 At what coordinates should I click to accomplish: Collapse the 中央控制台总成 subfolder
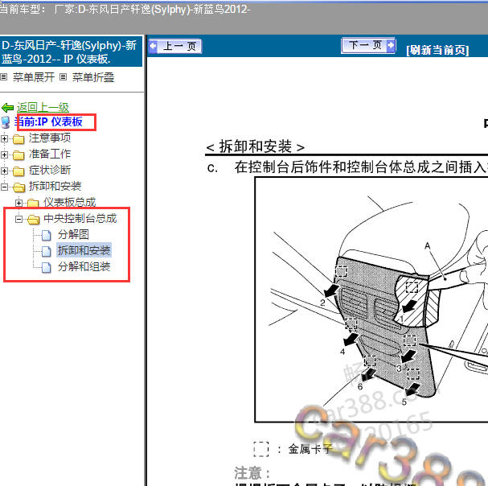(x=18, y=220)
